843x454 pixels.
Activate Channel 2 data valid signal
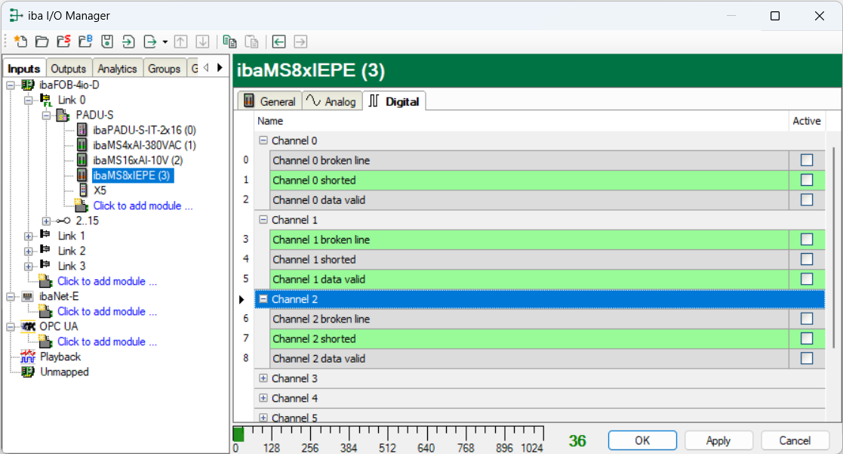coord(807,358)
